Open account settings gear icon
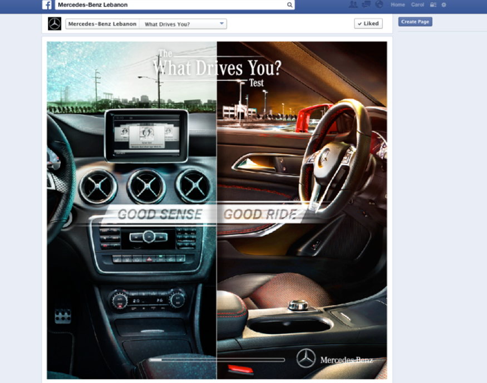Image resolution: width=487 pixels, height=383 pixels. tap(444, 4)
